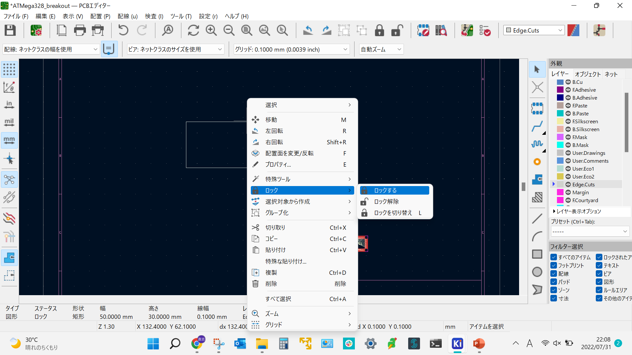Zoom in on the canvas

(x=211, y=30)
